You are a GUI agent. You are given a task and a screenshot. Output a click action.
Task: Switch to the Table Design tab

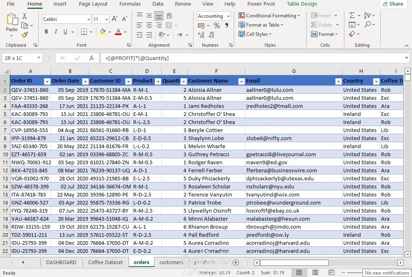[x=302, y=4]
